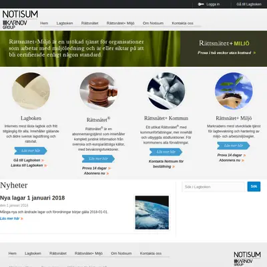Screen dimensions: 267x267
Task: Click the Rättsnätet+ MILJÖ banner title
Action: pyautogui.click(x=224, y=43)
